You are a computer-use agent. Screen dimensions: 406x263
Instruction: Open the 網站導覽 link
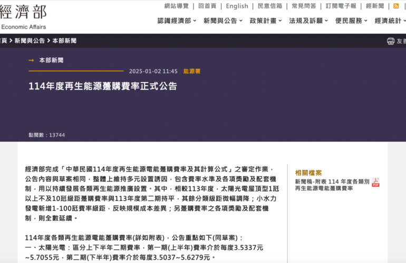pos(177,6)
